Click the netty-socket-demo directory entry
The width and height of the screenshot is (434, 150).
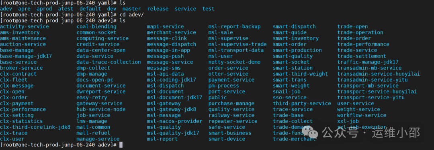234,62
